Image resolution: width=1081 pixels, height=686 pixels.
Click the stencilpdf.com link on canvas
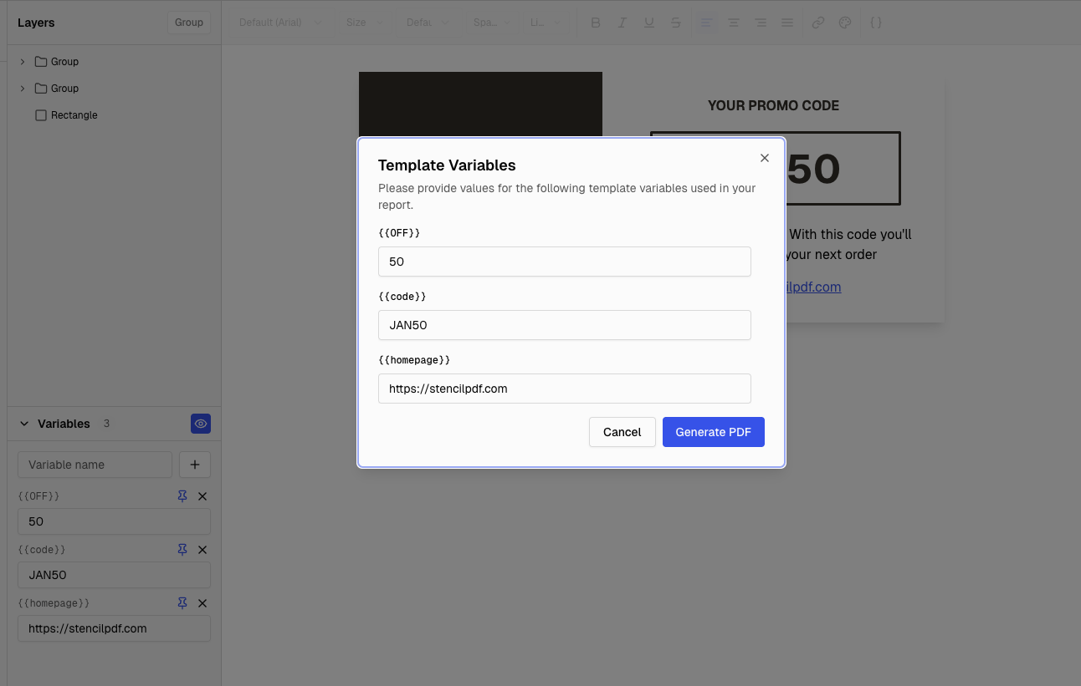coord(813,287)
